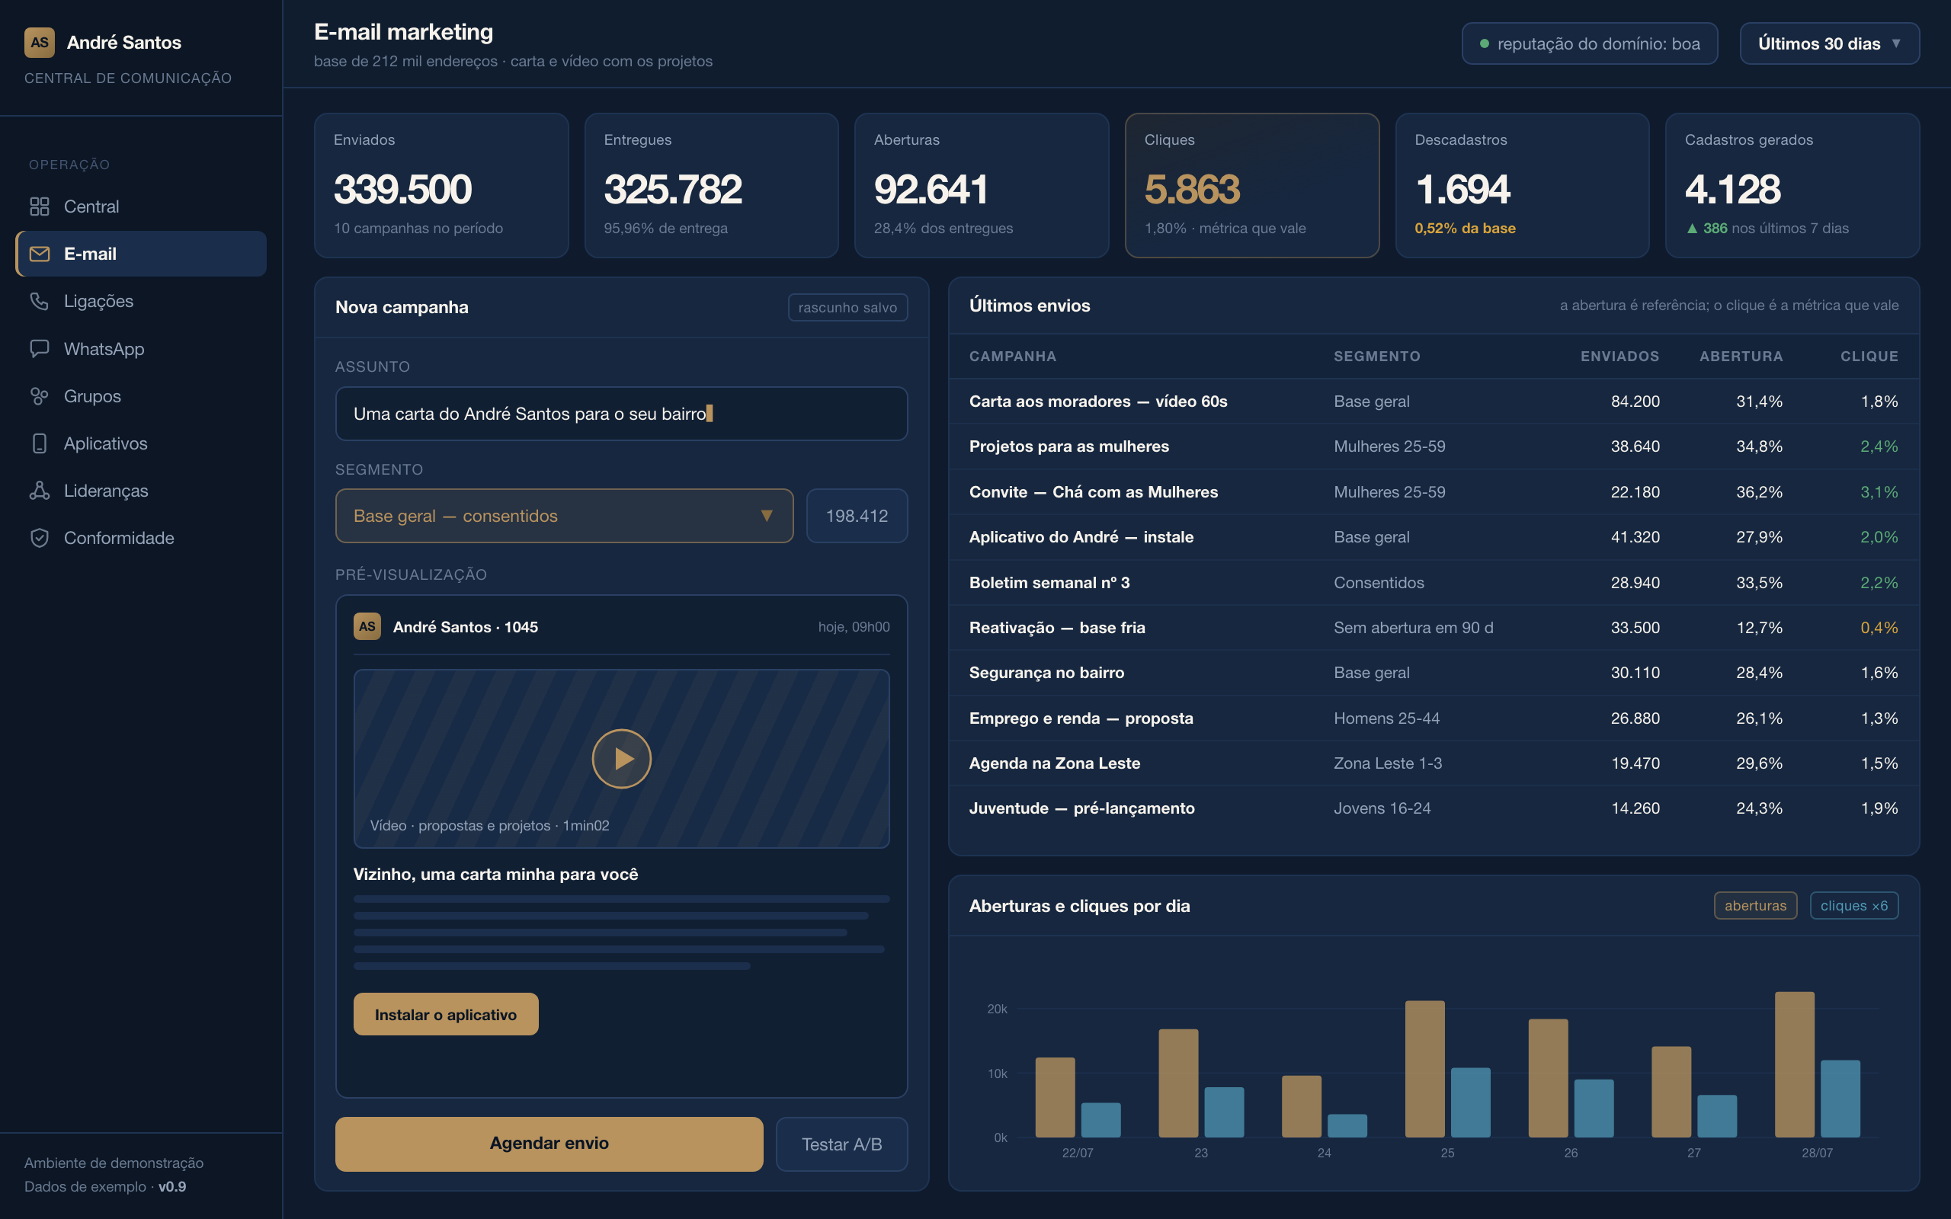Click the Aplicativos phone device icon

point(40,443)
